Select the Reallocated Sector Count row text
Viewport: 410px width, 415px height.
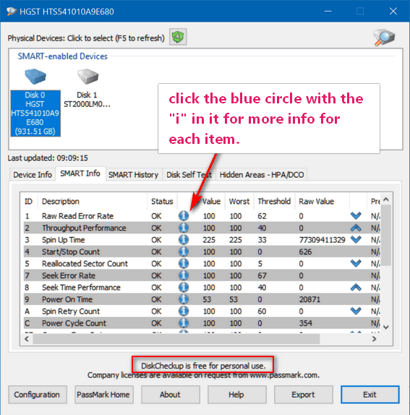[x=85, y=264]
